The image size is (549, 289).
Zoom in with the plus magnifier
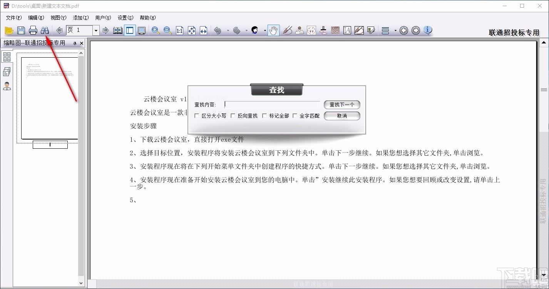click(156, 30)
